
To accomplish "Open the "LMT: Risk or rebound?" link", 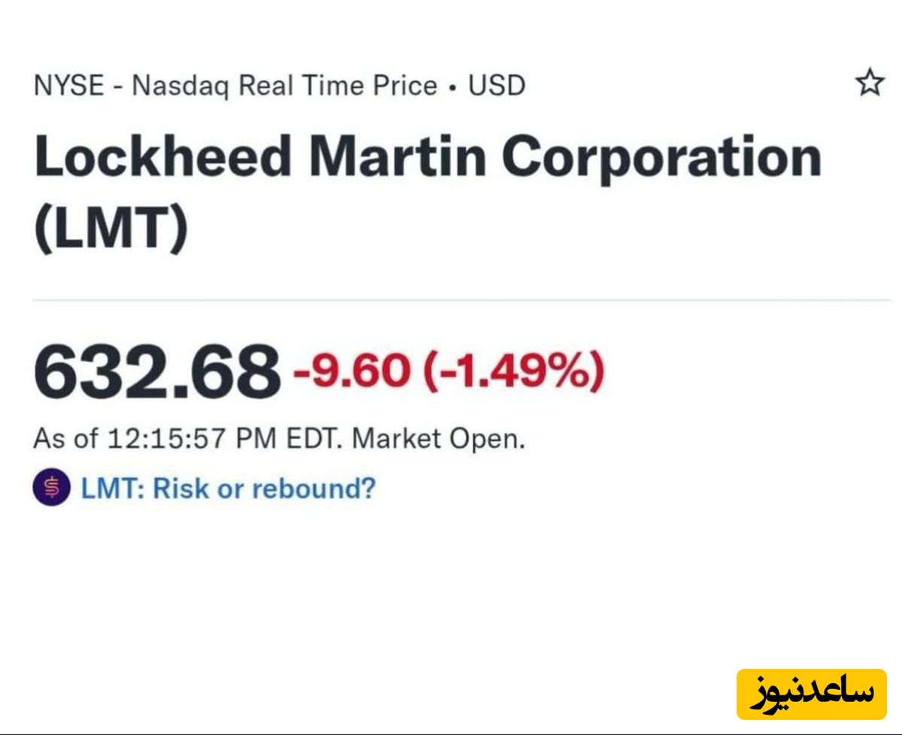I will point(228,488).
